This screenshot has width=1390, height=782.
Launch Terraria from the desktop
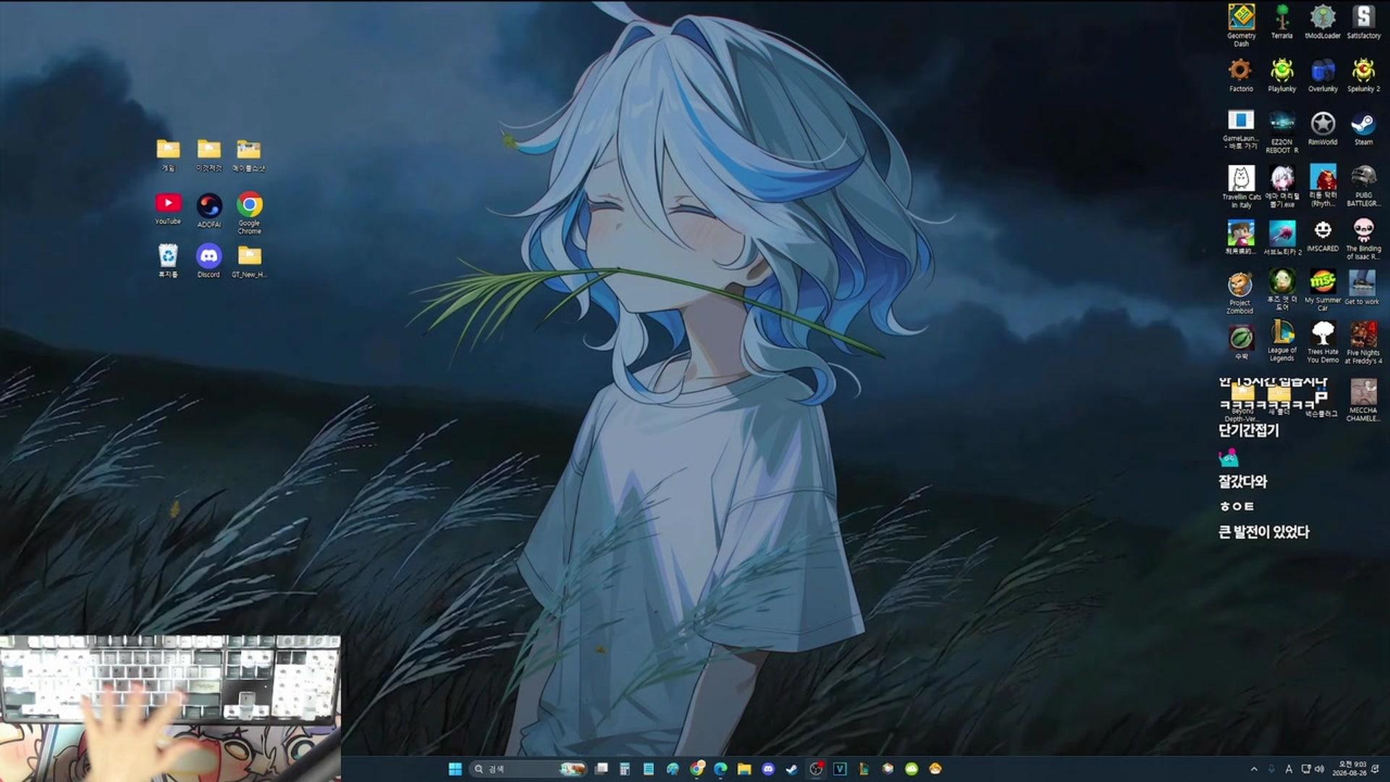point(1281,22)
